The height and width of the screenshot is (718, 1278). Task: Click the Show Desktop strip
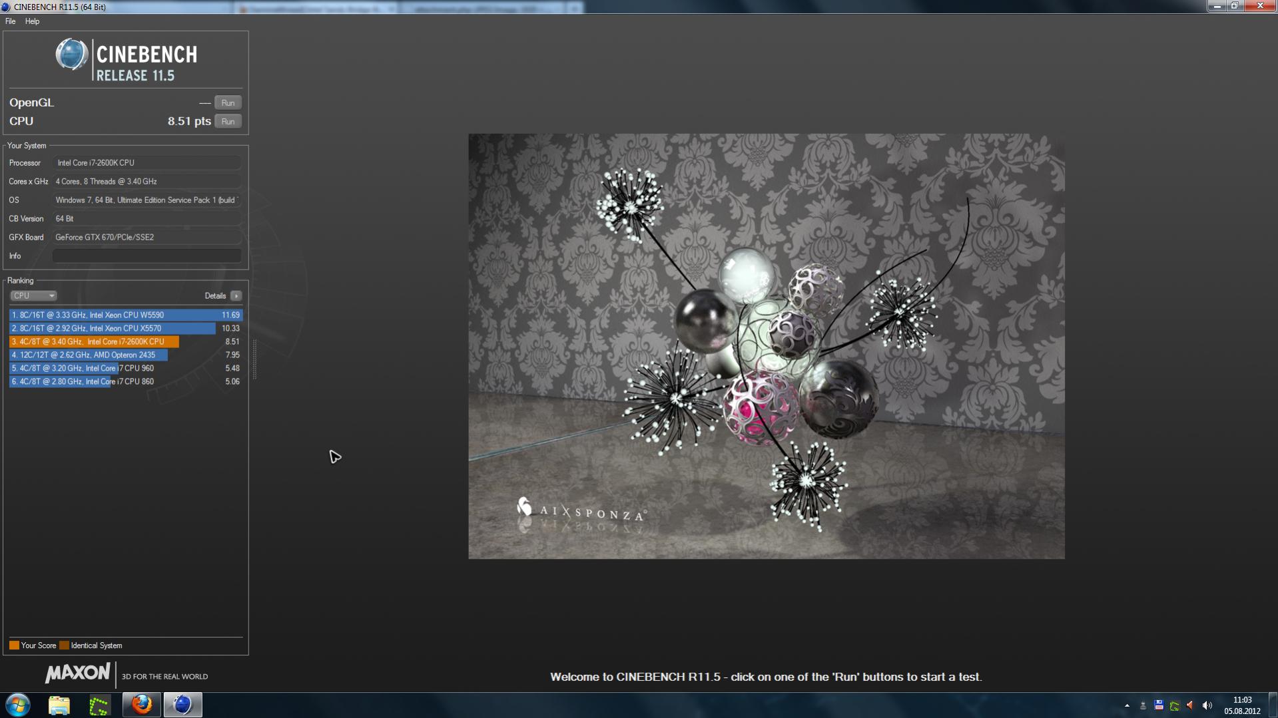[1273, 705]
